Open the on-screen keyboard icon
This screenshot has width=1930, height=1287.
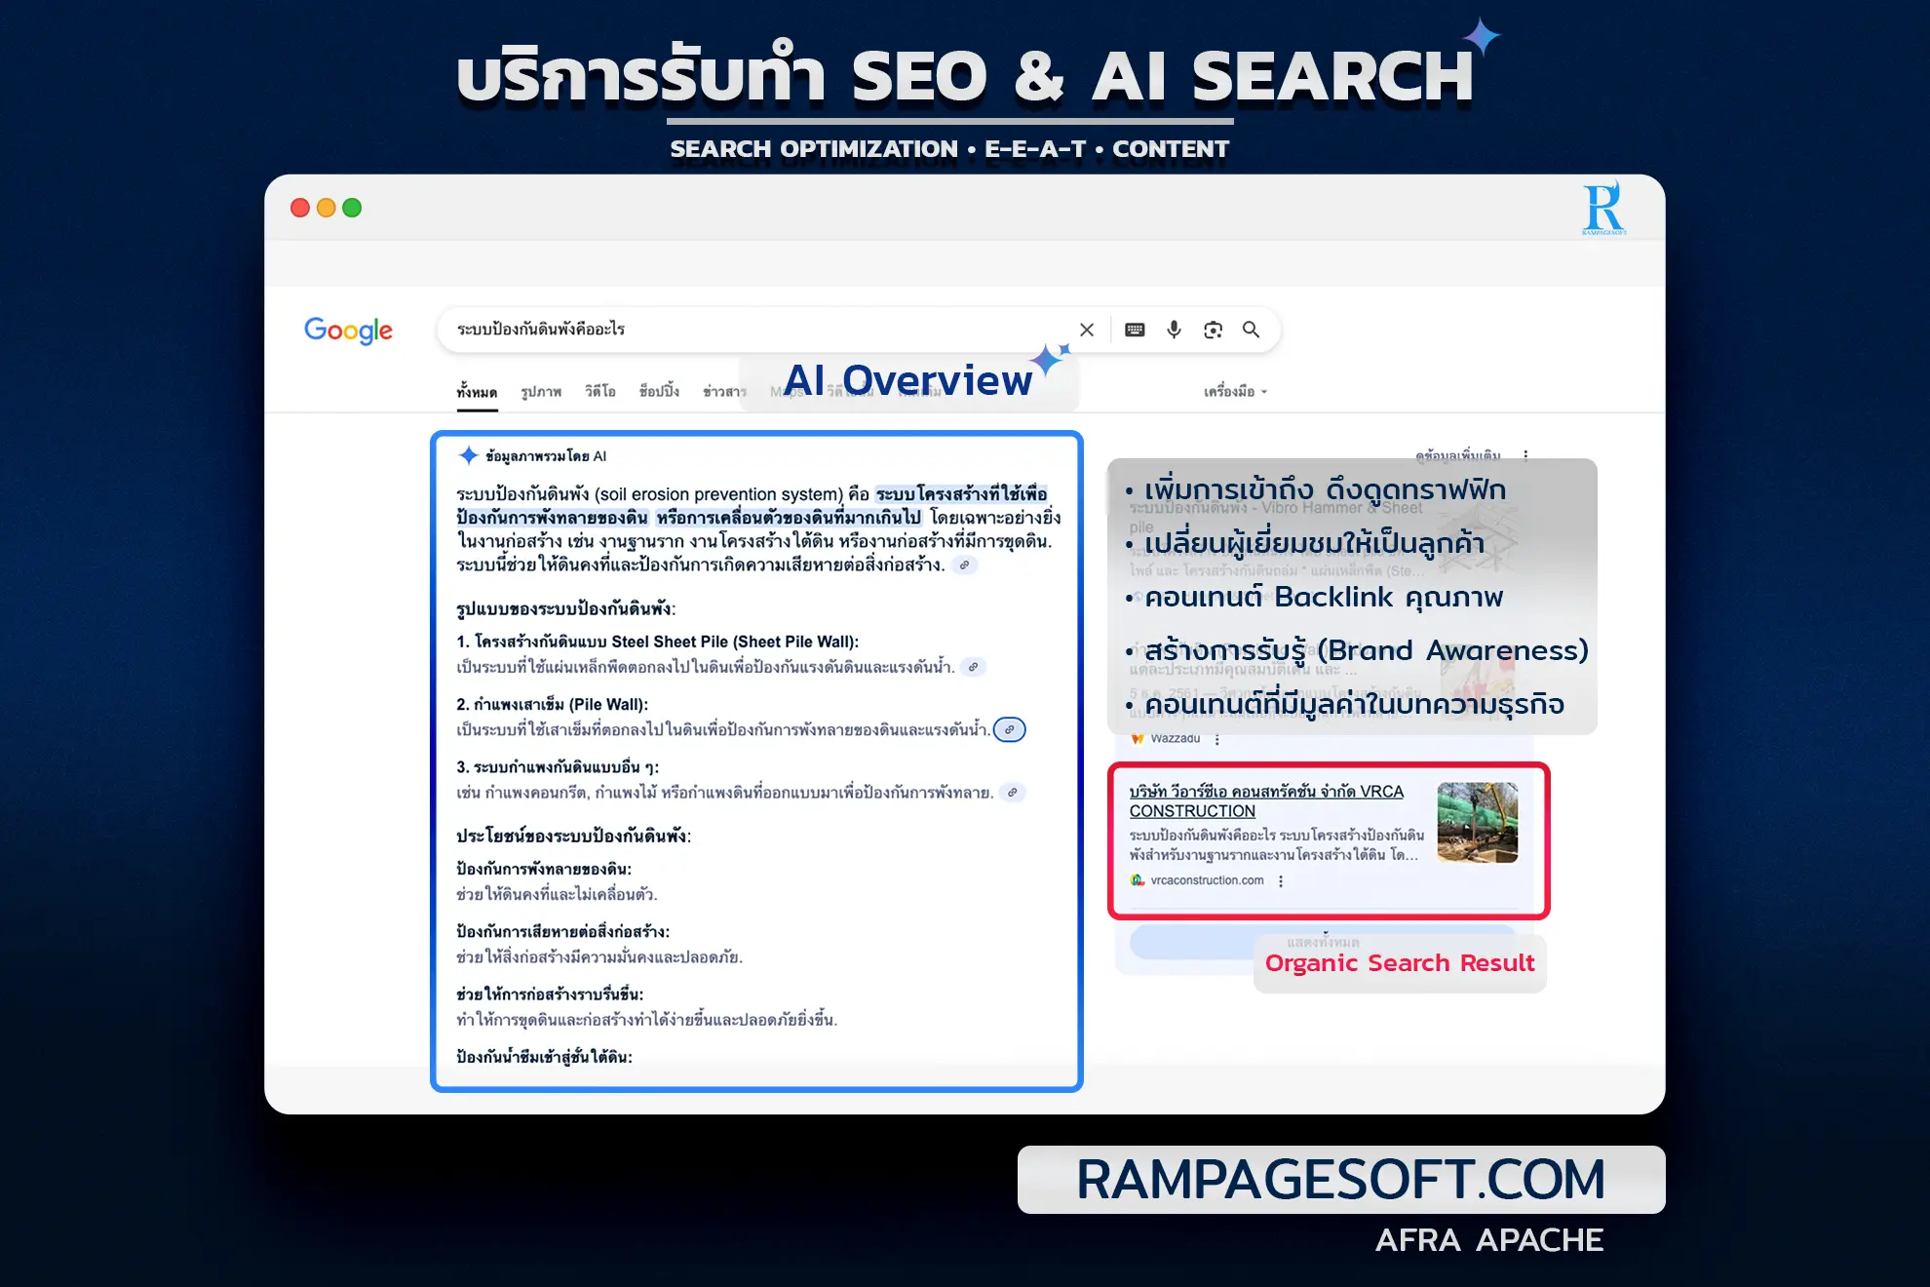coord(1135,330)
